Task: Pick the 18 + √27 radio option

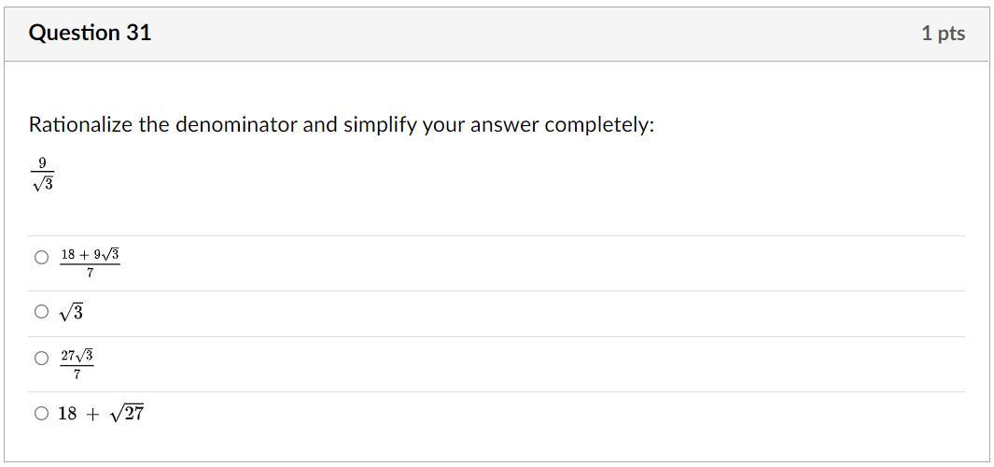Action: click(x=41, y=413)
